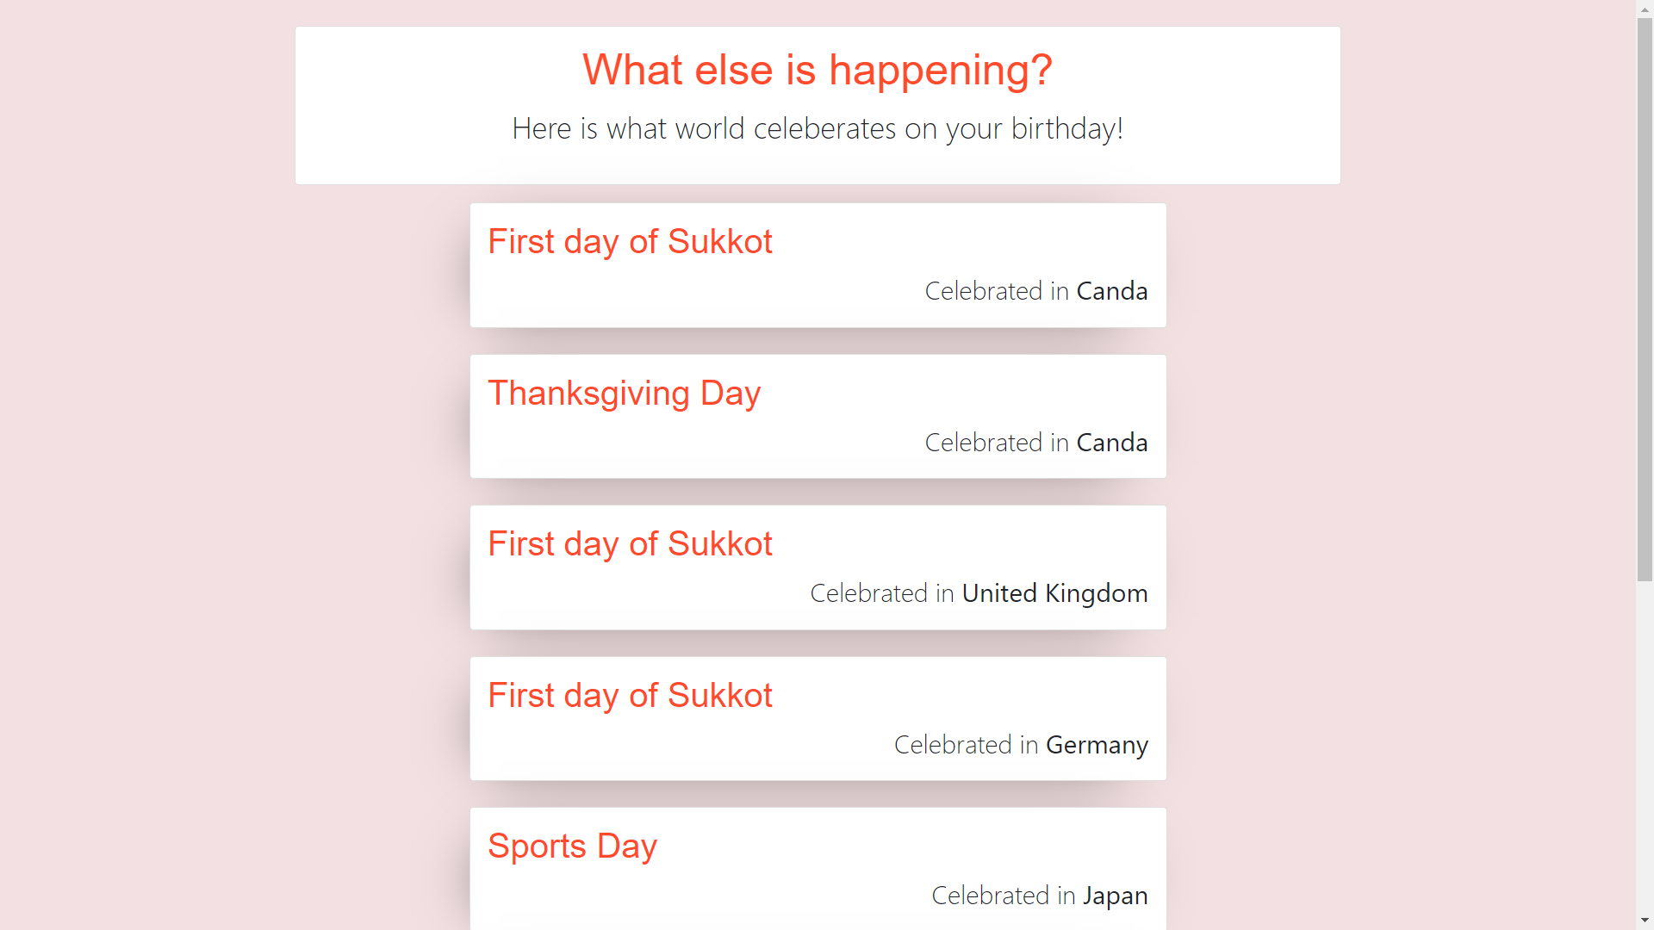Open First day of Sukkot title above United Kingdom
1654x930 pixels.
(x=630, y=544)
